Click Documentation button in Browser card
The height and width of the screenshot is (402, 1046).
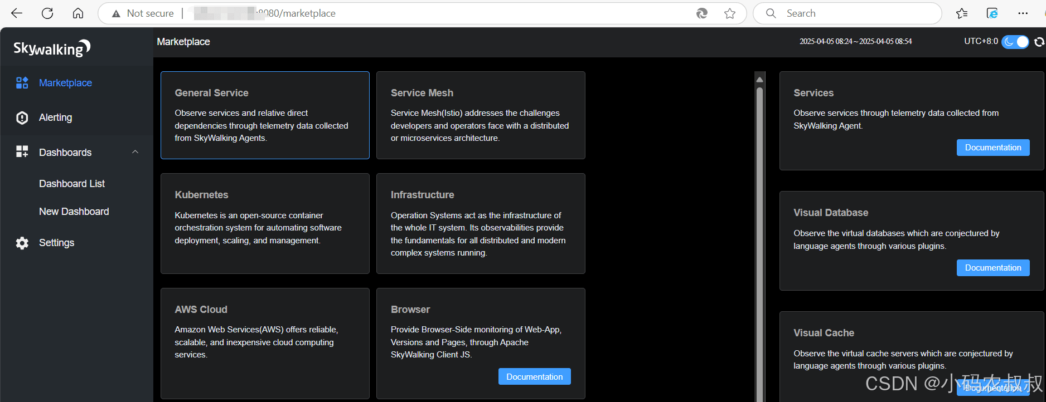(534, 376)
